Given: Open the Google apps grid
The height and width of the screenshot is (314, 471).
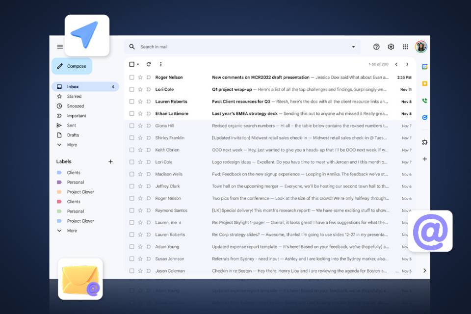Looking at the screenshot, I should (405, 47).
